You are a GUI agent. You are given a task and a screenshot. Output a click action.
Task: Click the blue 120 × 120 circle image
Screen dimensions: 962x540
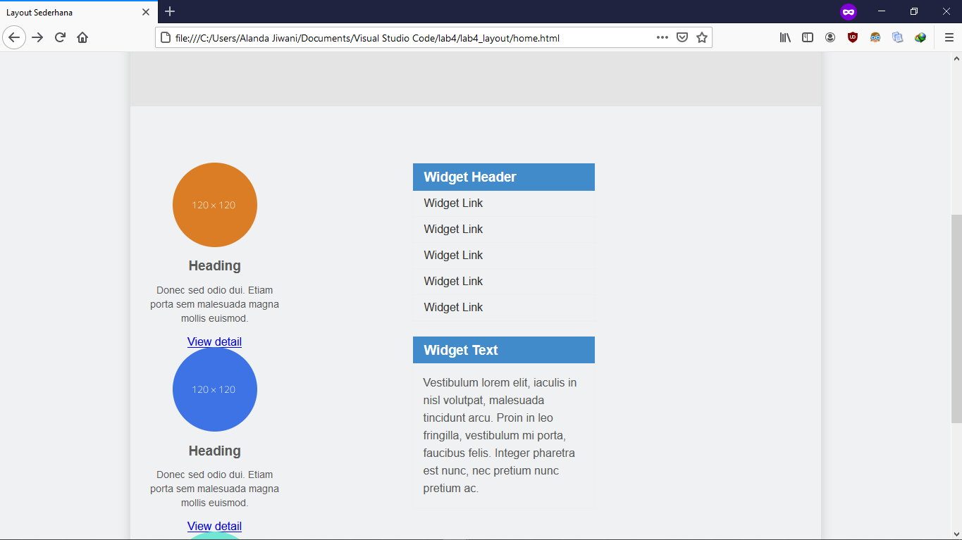[215, 389]
